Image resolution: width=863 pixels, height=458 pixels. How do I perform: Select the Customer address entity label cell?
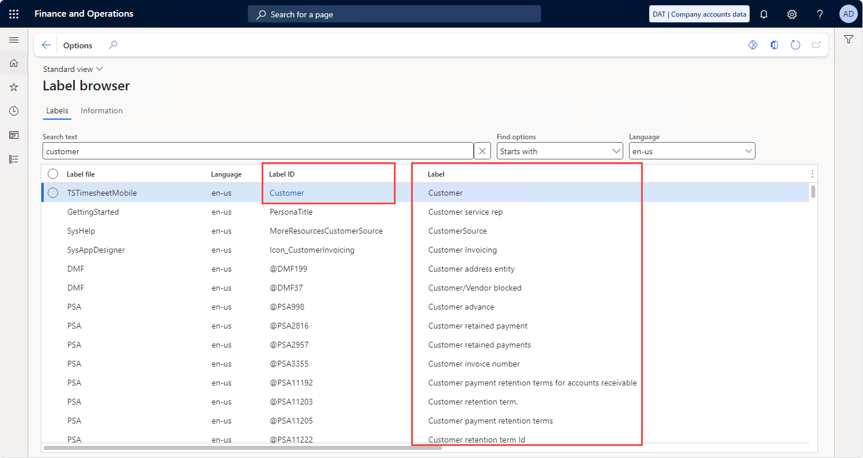click(471, 269)
